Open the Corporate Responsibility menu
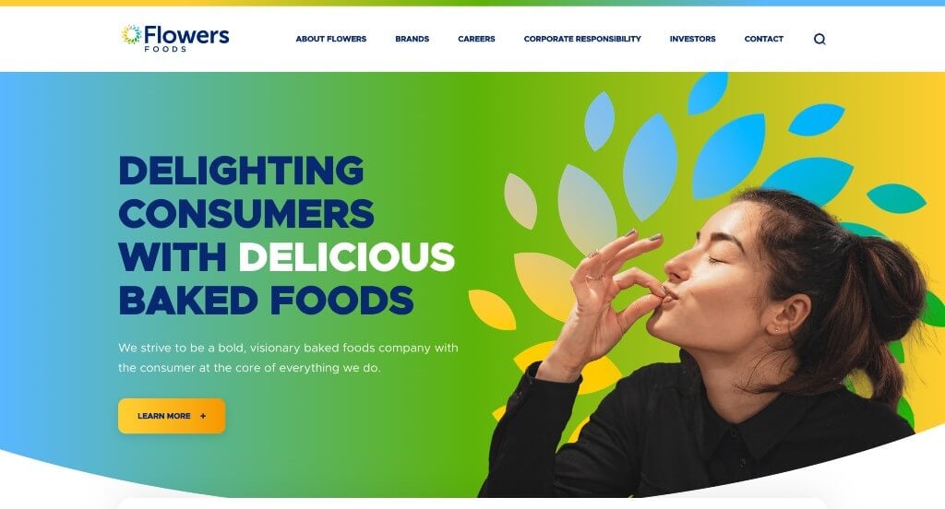Screen dimensions: 945x509 (582, 39)
